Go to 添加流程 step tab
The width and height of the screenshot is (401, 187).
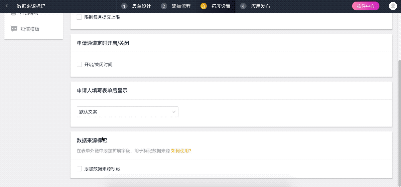point(181,6)
